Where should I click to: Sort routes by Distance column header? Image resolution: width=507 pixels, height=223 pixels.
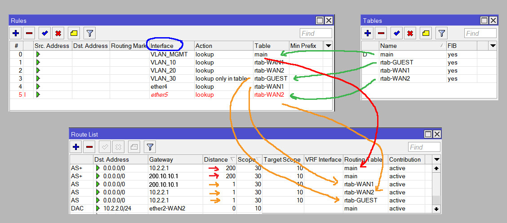pos(219,159)
